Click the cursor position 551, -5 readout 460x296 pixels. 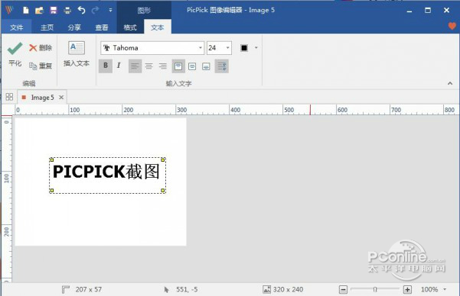[x=187, y=290]
